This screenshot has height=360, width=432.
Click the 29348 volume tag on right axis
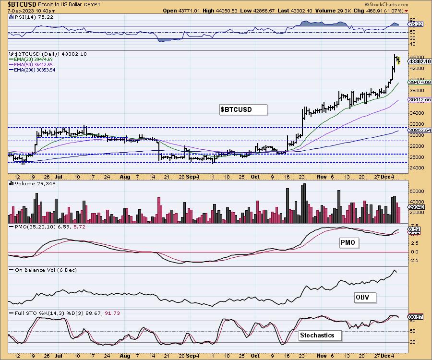pos(416,207)
